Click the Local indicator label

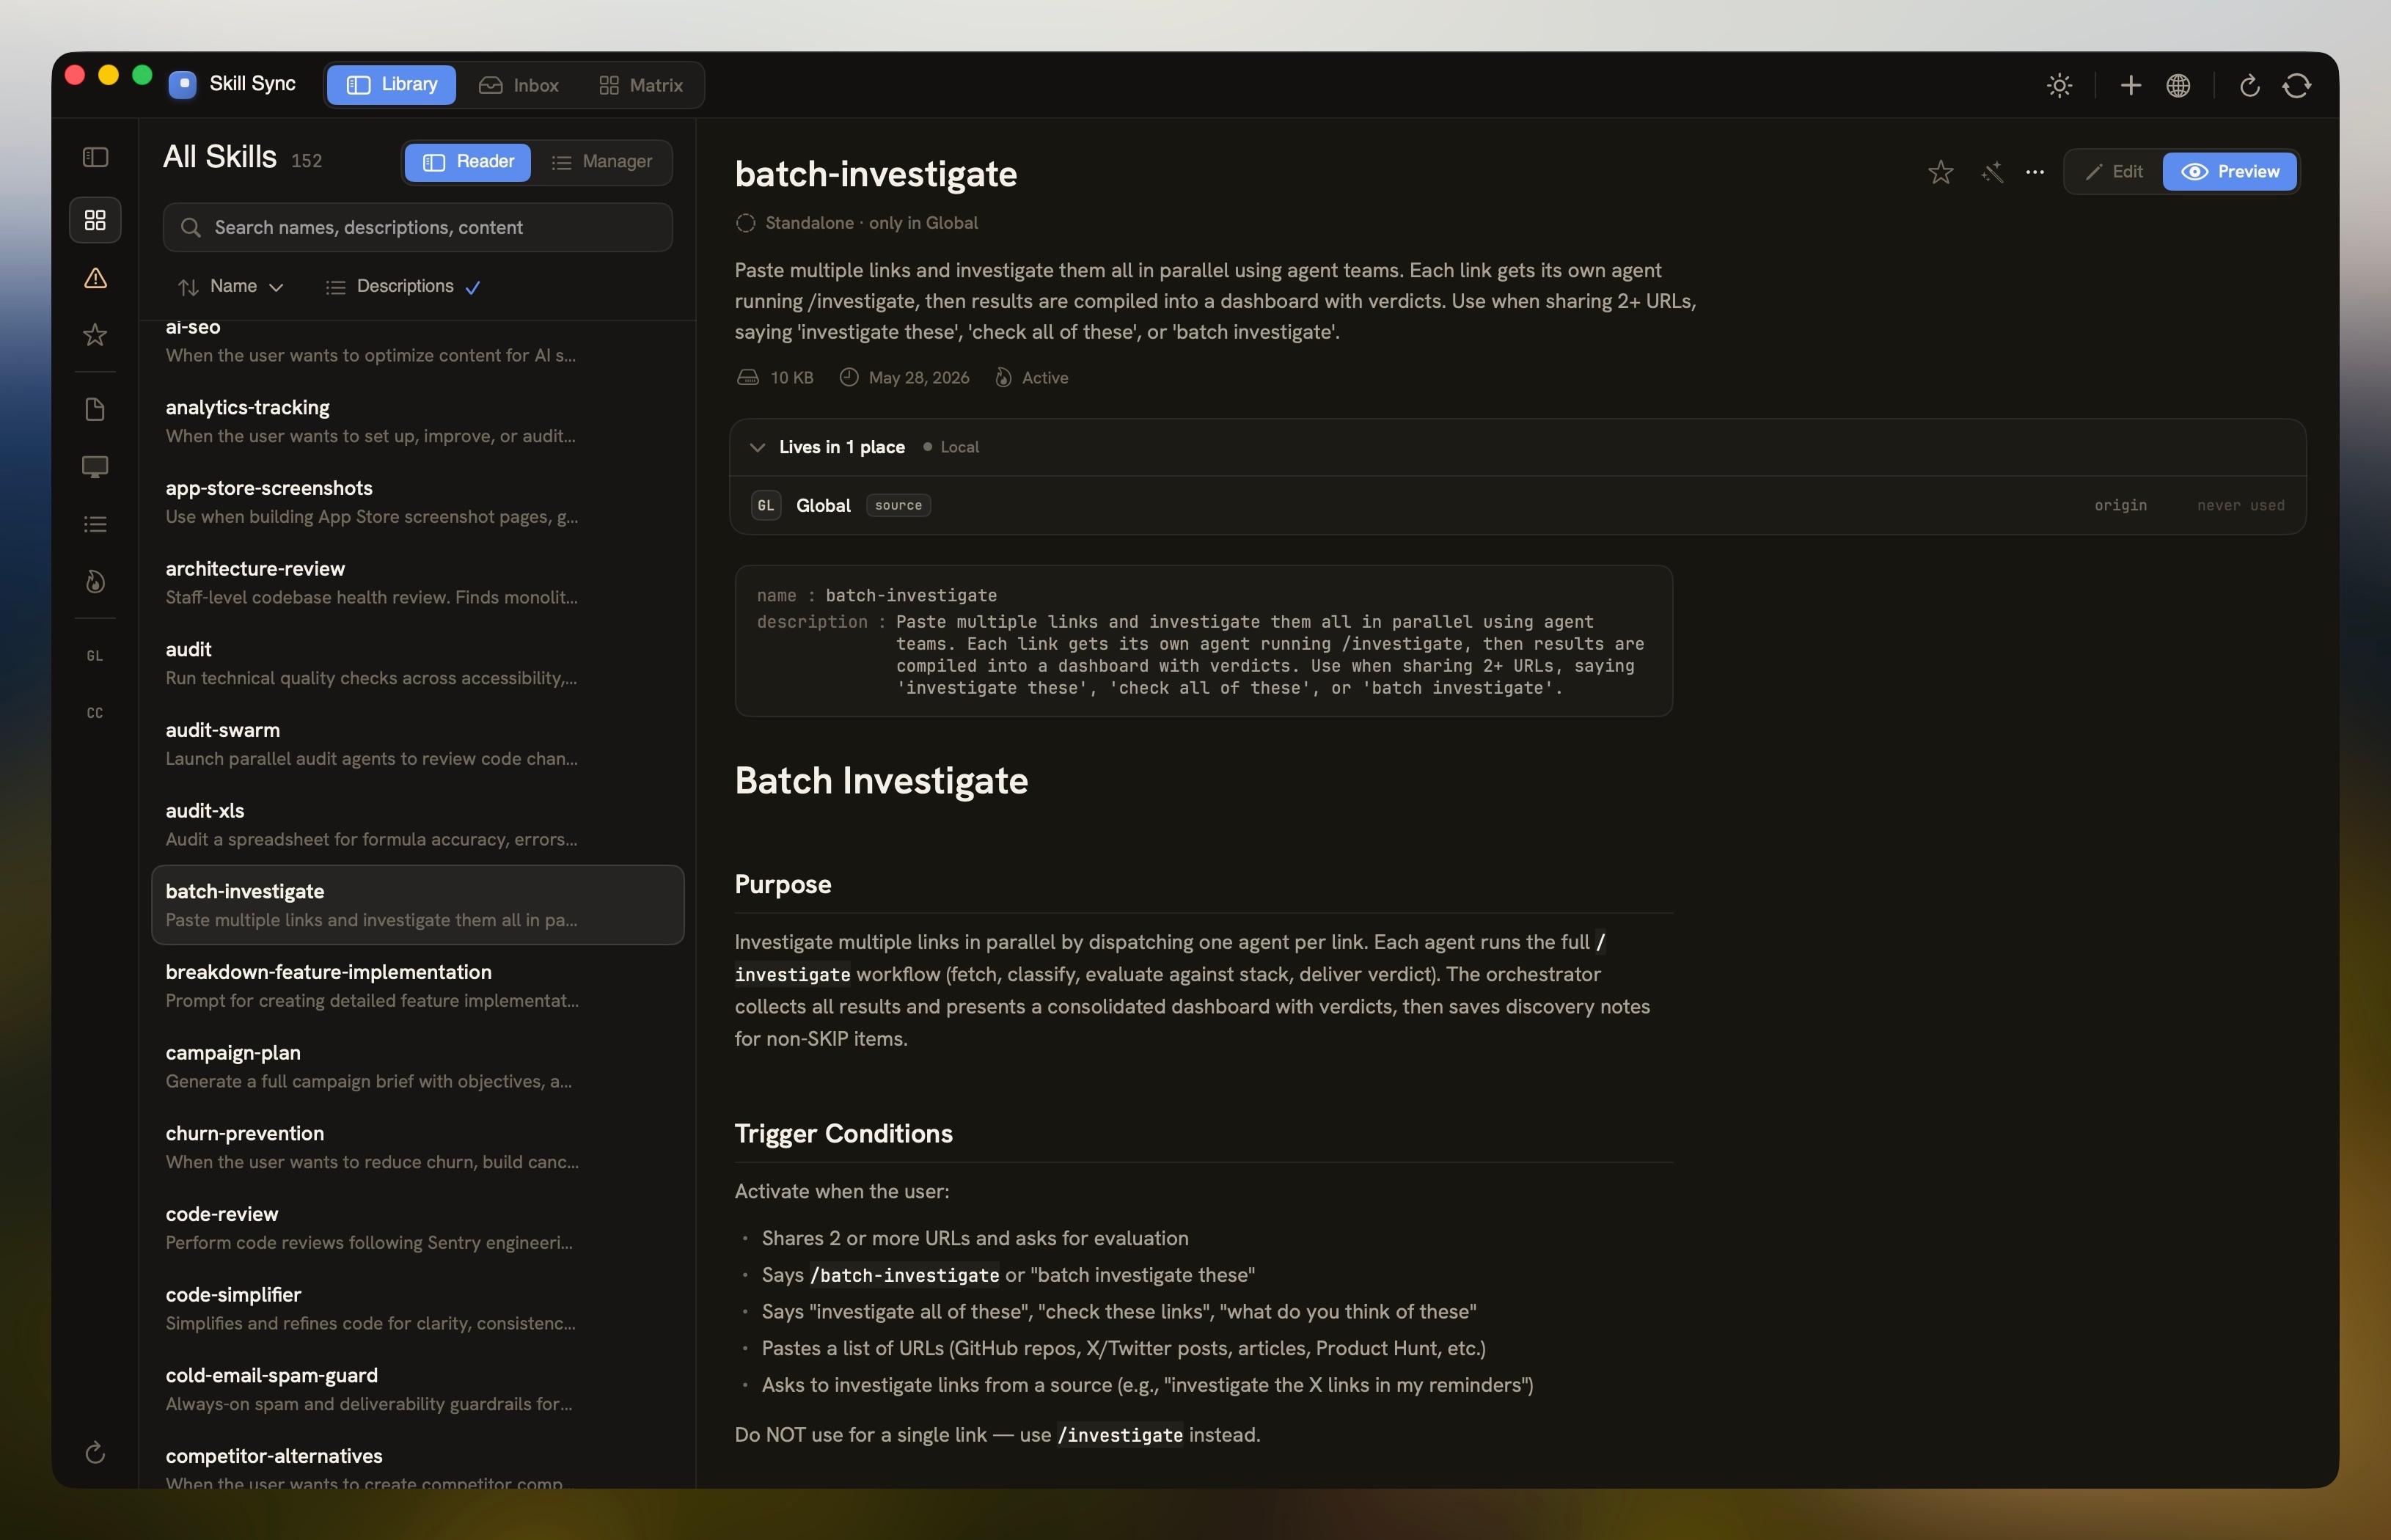click(x=959, y=447)
